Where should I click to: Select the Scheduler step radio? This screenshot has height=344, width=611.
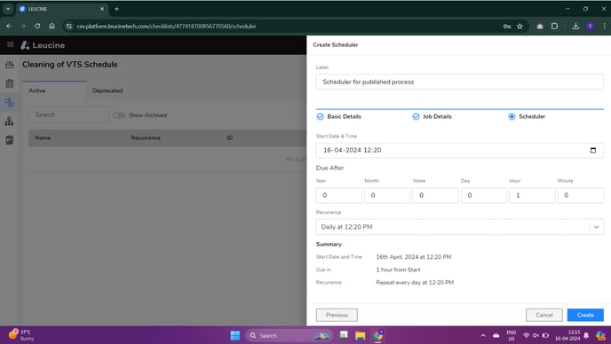(x=512, y=117)
